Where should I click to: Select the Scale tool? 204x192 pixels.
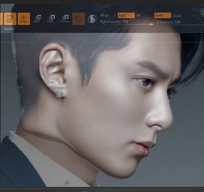pyautogui.click(x=51, y=19)
